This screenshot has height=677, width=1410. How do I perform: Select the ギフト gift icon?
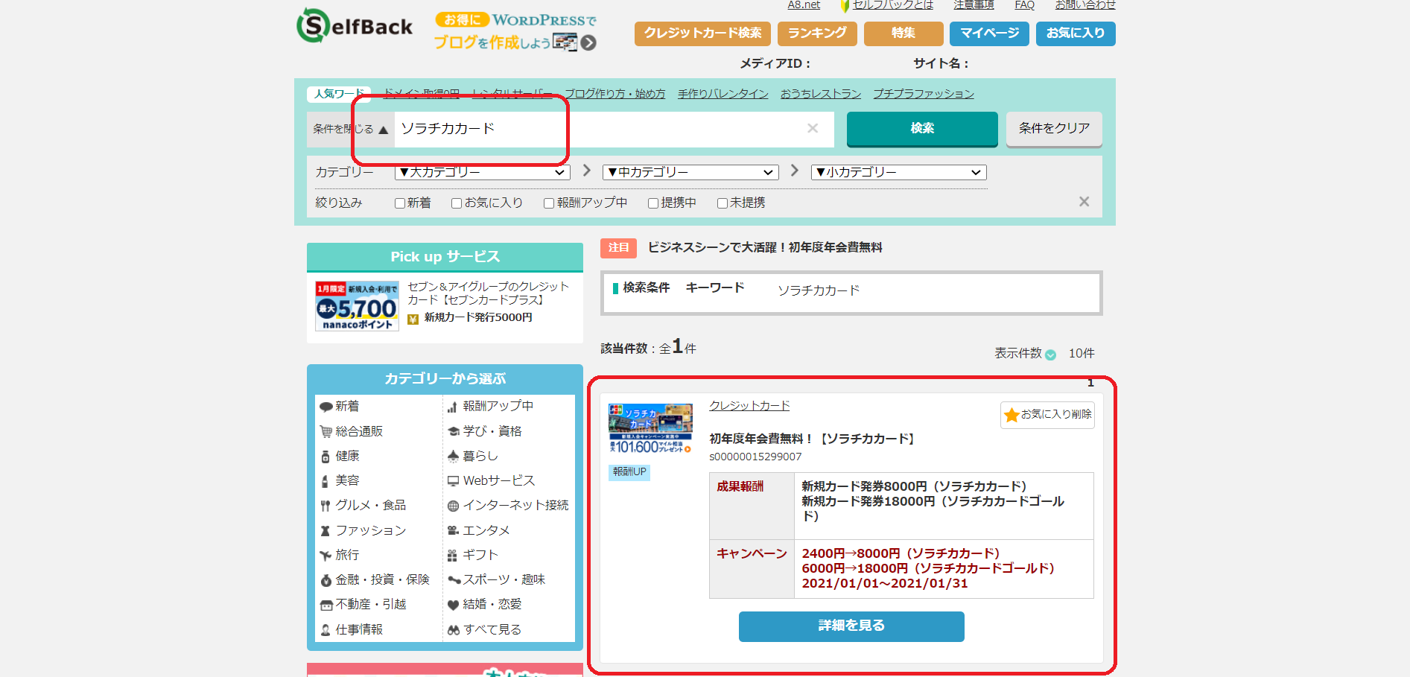click(x=452, y=556)
